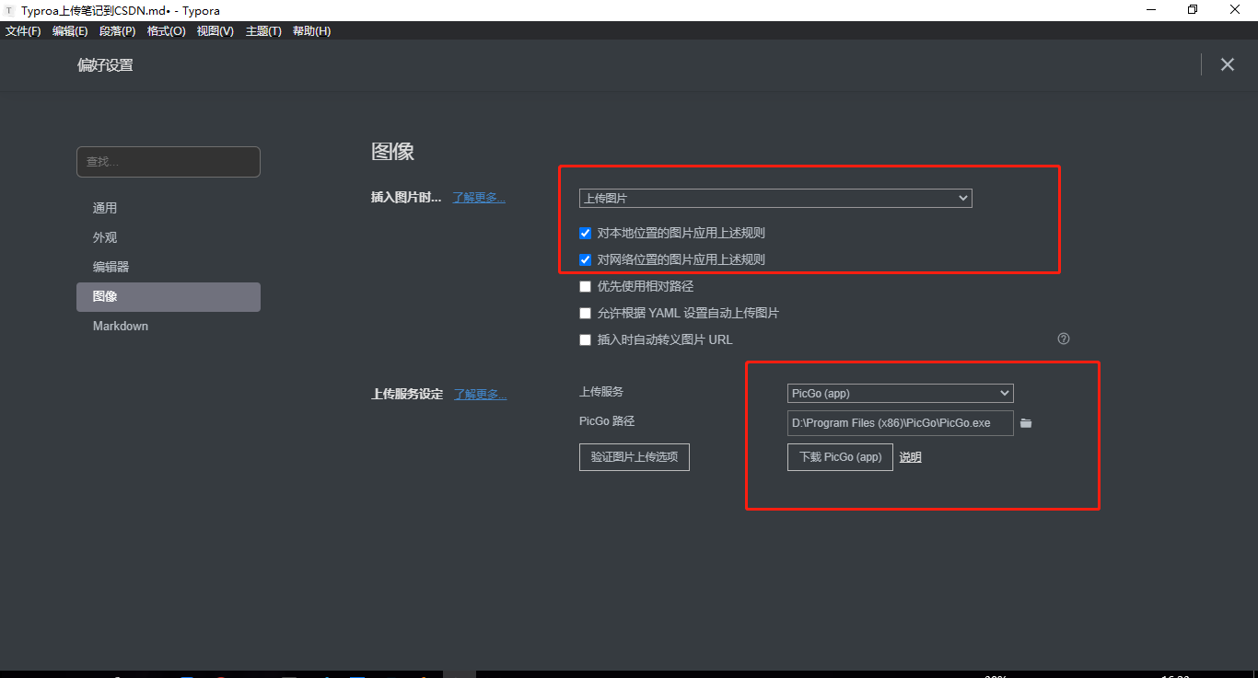This screenshot has width=1258, height=678.
Task: Click the 下载 PicGo (app) button
Action: [839, 456]
